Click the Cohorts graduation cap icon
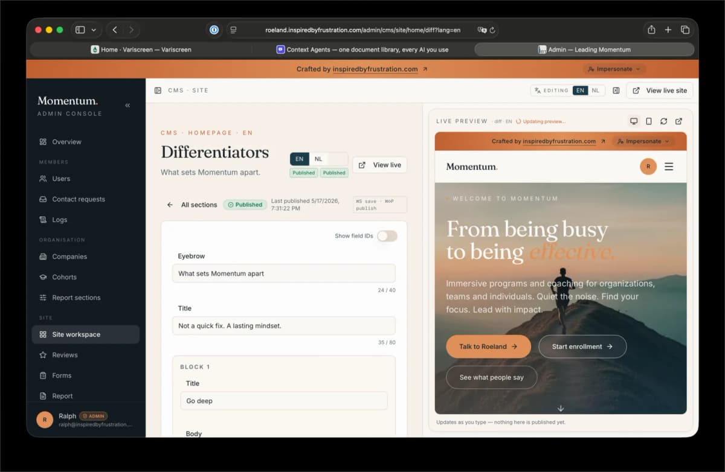This screenshot has width=725, height=472. [x=43, y=277]
